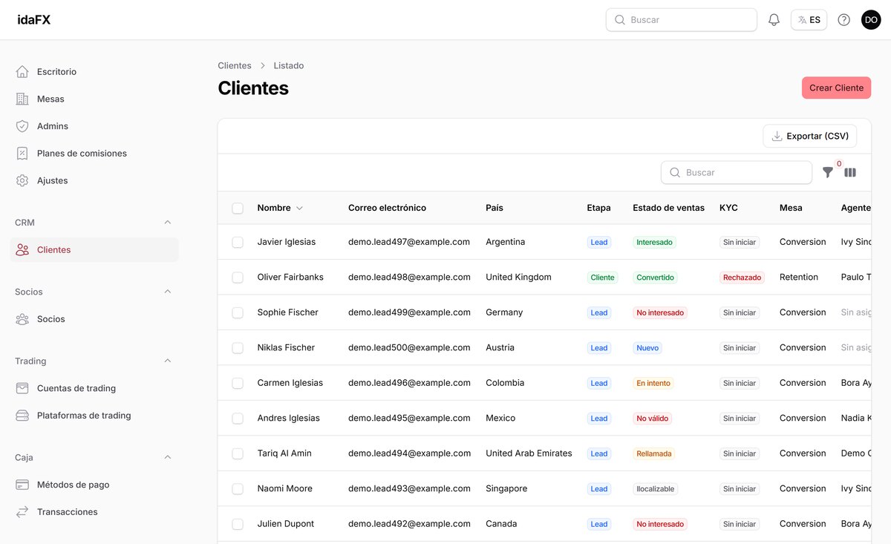Image resolution: width=891 pixels, height=544 pixels.
Task: Click the Escritorio home icon
Action: pyautogui.click(x=22, y=72)
